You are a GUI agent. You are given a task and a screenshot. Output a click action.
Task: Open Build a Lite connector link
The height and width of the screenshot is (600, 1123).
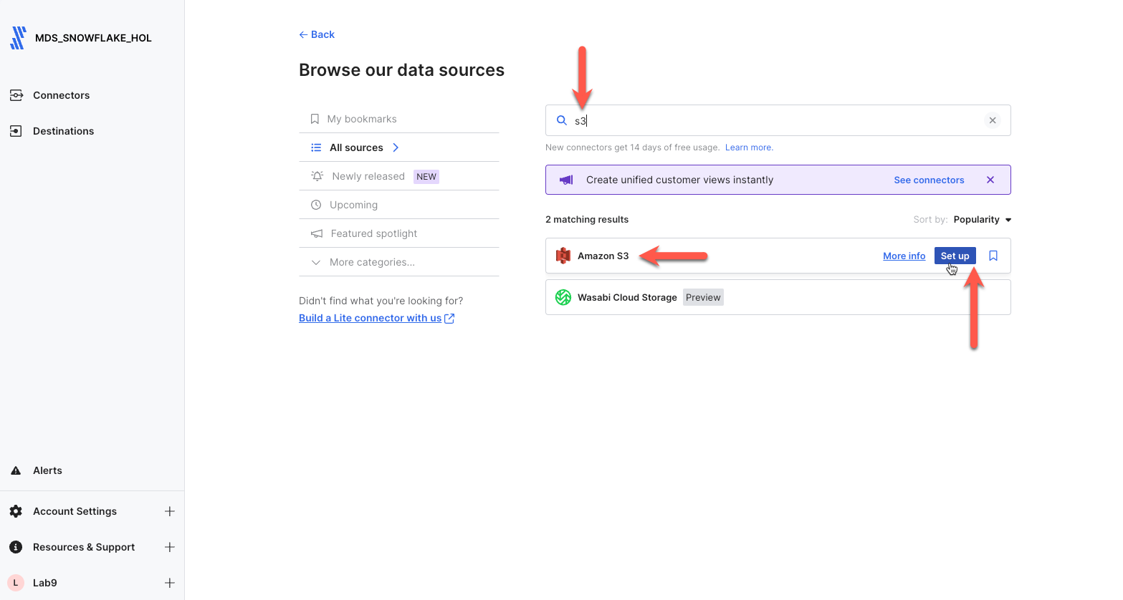(370, 318)
